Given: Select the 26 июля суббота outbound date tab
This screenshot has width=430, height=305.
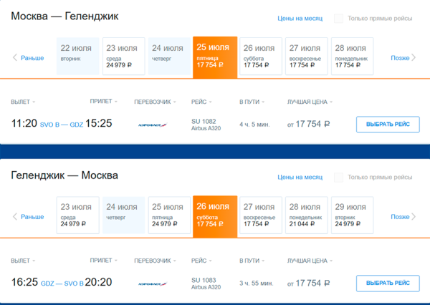Looking at the screenshot, I should (x=260, y=56).
